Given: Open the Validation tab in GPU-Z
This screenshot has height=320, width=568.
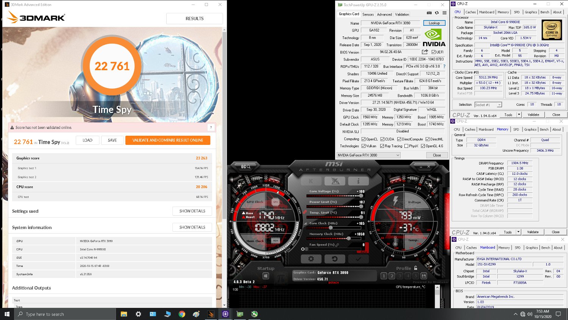Looking at the screenshot, I should pos(402,14).
